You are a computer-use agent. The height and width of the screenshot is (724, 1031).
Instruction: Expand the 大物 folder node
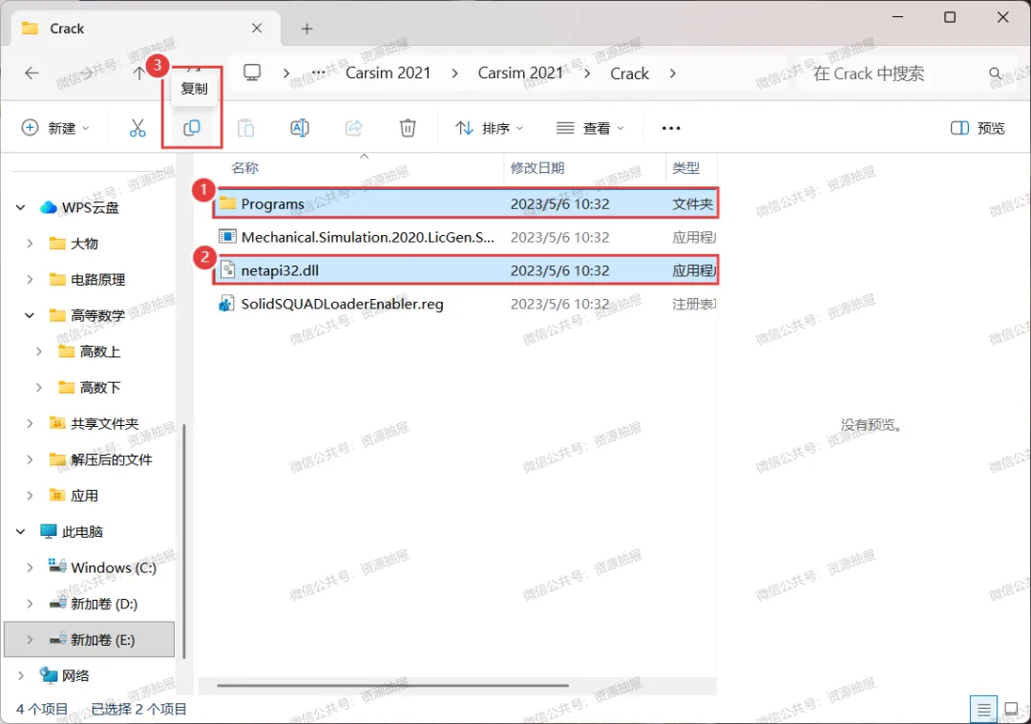(x=30, y=244)
